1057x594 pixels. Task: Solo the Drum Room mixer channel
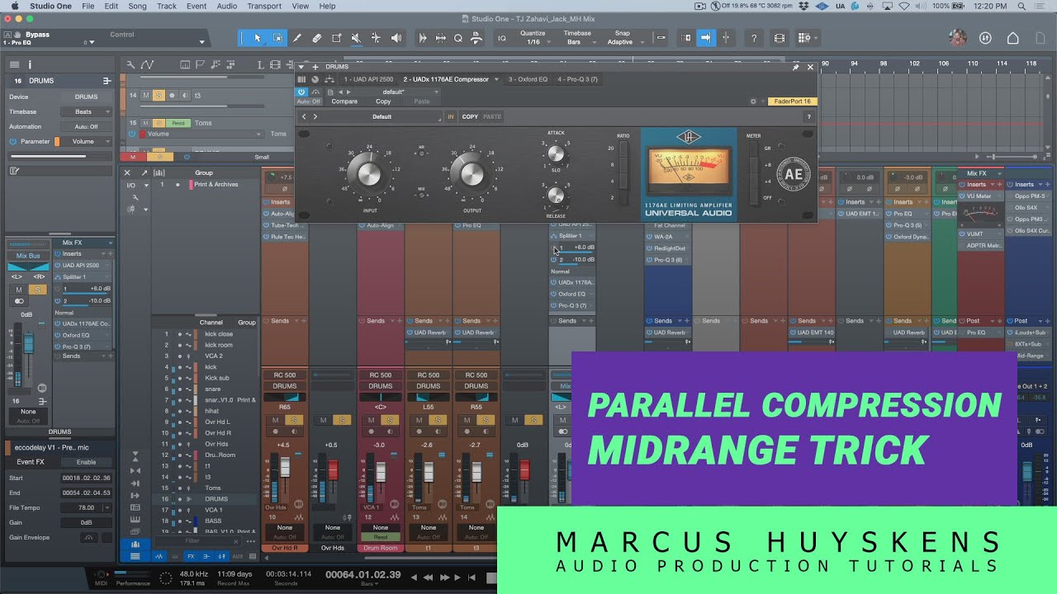coord(390,421)
